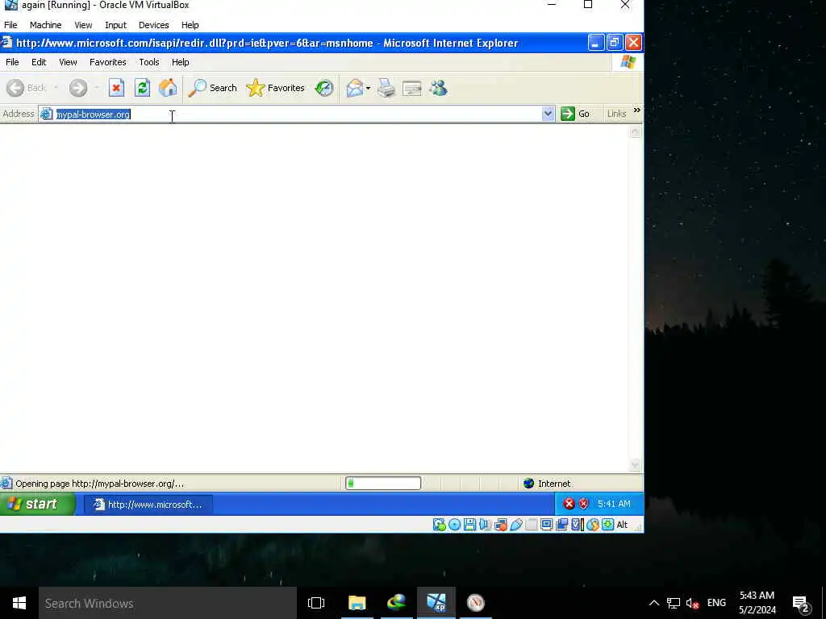The height and width of the screenshot is (619, 826).
Task: Click the Mail envelope icon
Action: (x=355, y=88)
